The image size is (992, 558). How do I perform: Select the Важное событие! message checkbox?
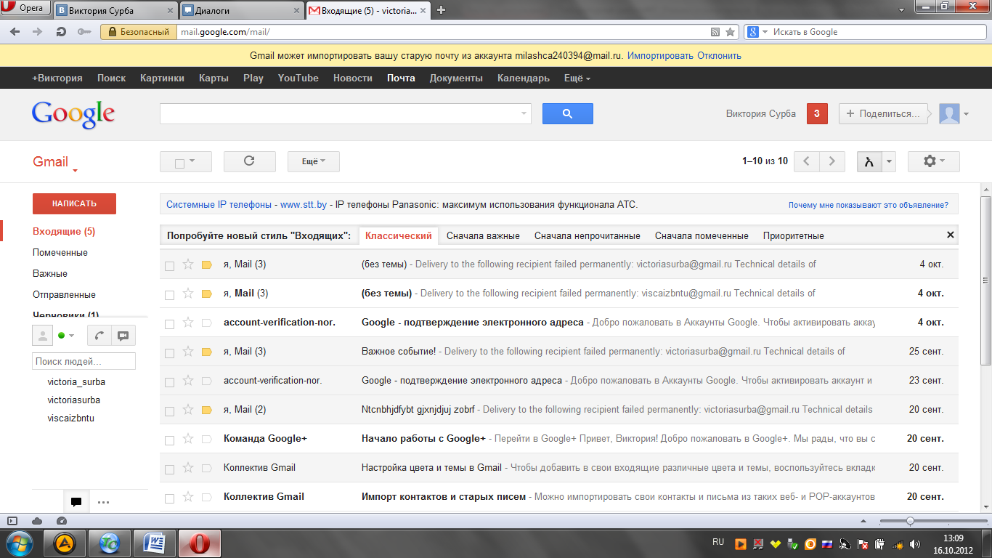(x=169, y=353)
